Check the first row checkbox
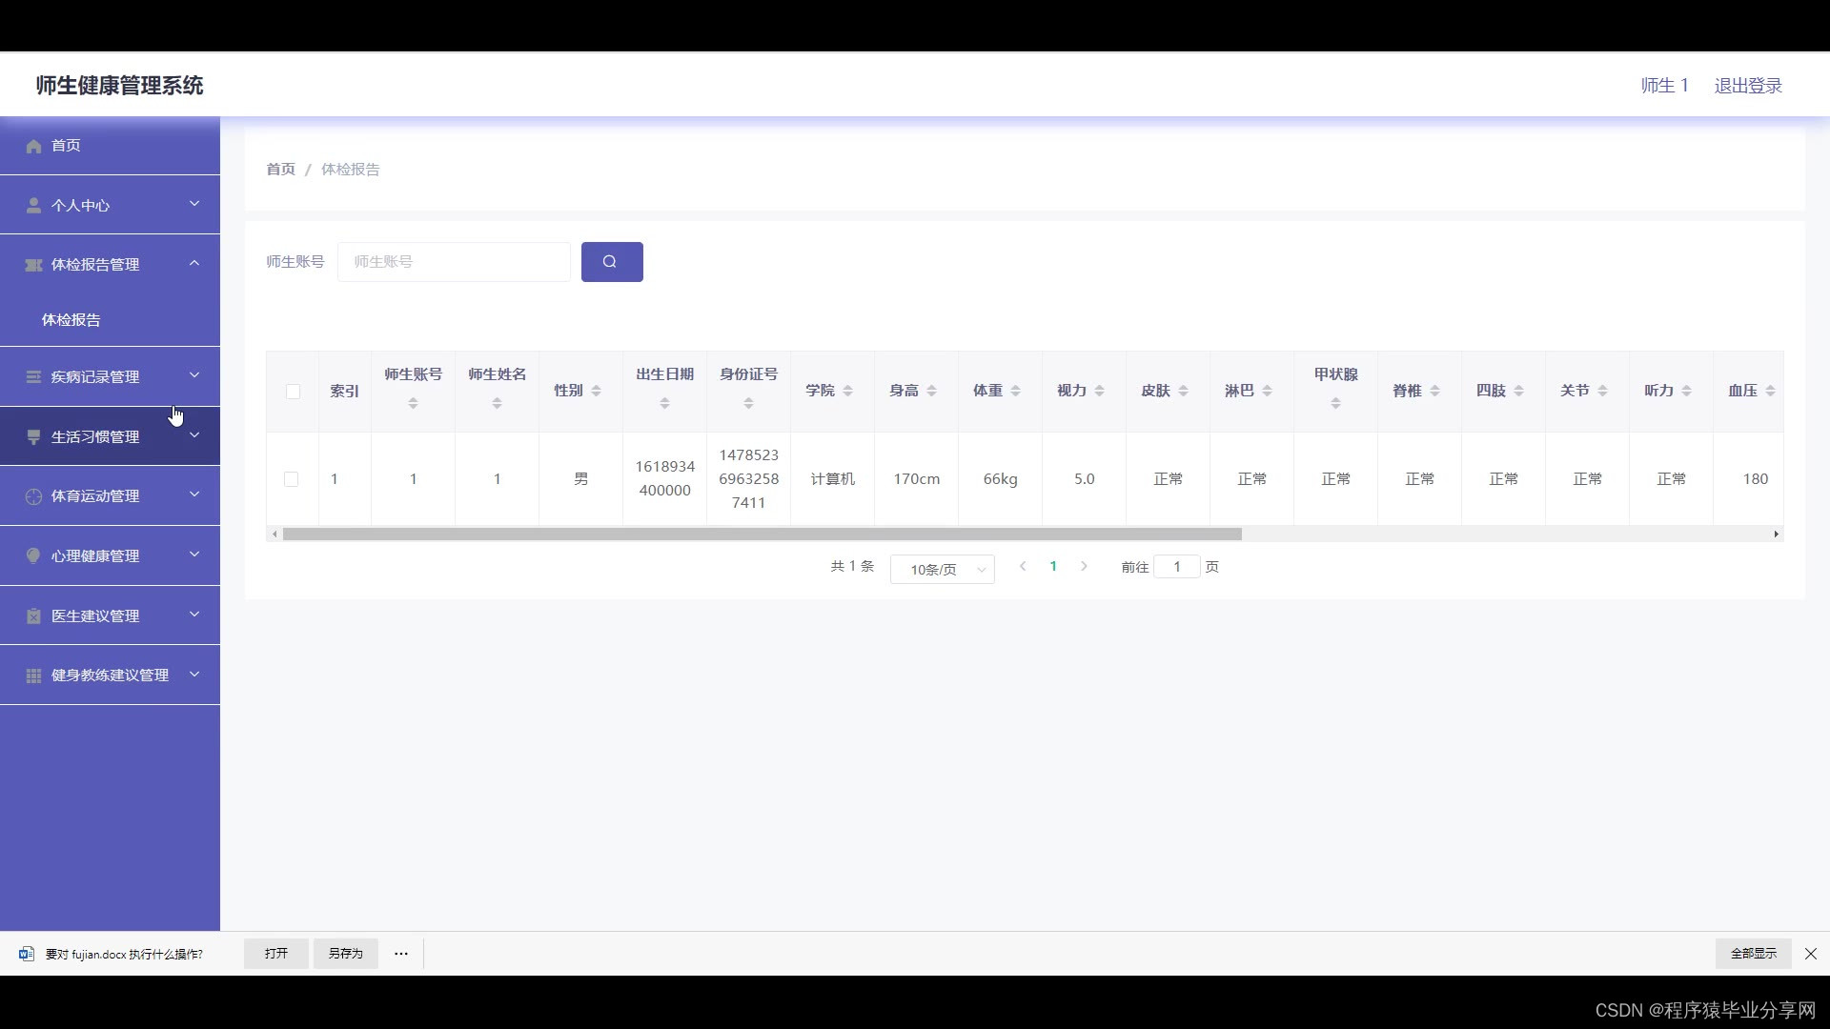This screenshot has height=1029, width=1830. click(x=292, y=479)
